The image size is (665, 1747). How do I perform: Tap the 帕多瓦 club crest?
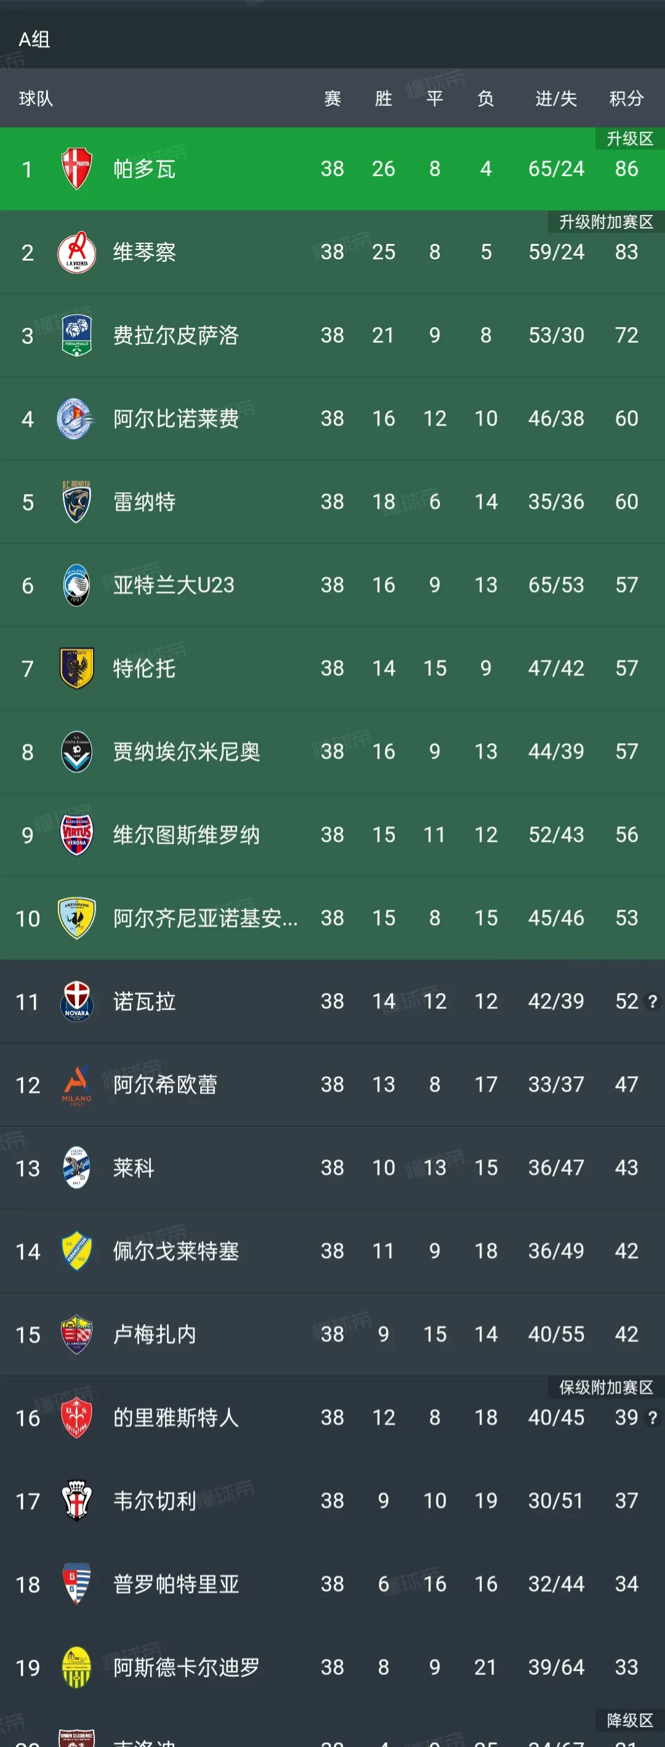[76, 168]
